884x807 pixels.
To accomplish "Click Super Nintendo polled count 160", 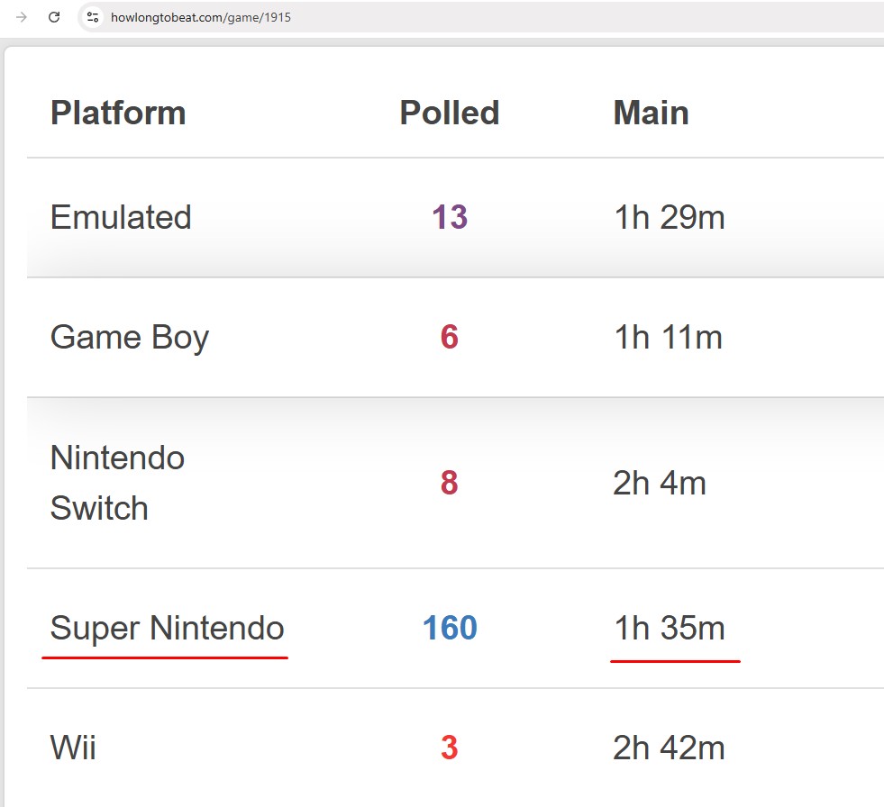I will pos(450,628).
